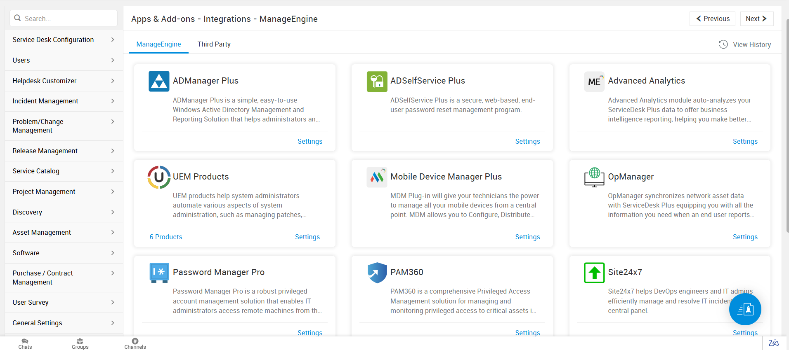Click the ADManager Plus triangle logo icon
The height and width of the screenshot is (350, 789).
pos(159,81)
